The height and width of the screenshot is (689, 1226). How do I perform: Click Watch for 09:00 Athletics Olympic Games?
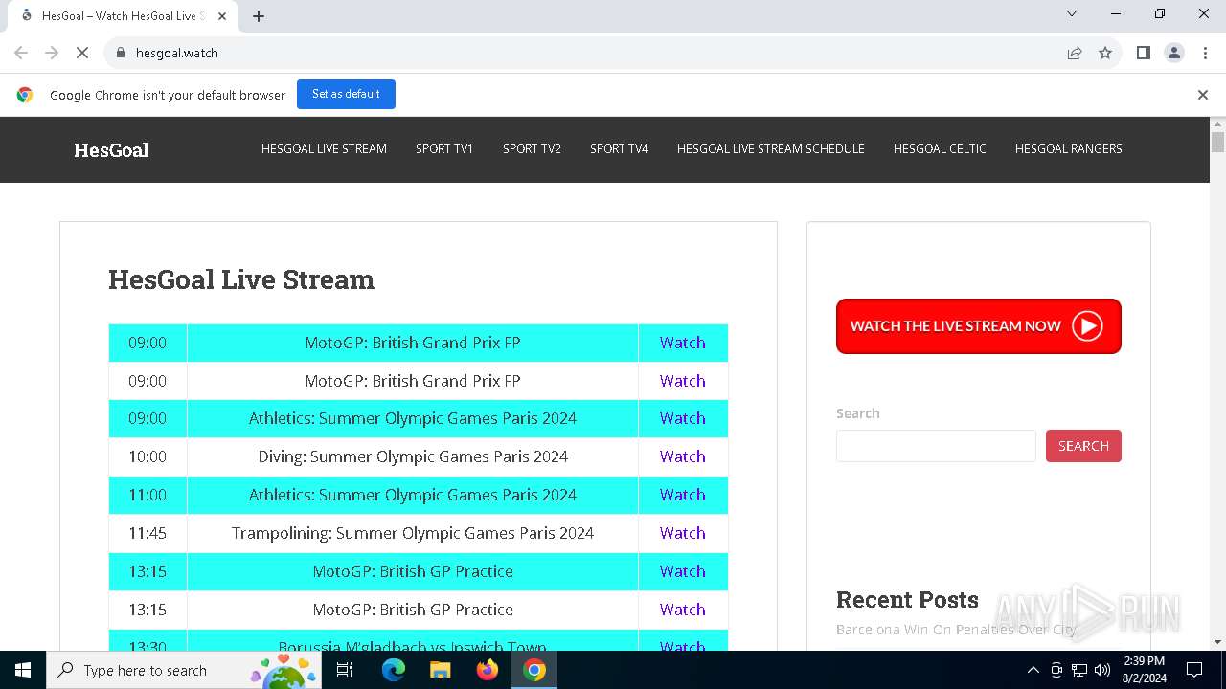[683, 418]
